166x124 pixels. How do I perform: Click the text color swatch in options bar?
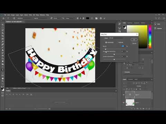[87, 18]
